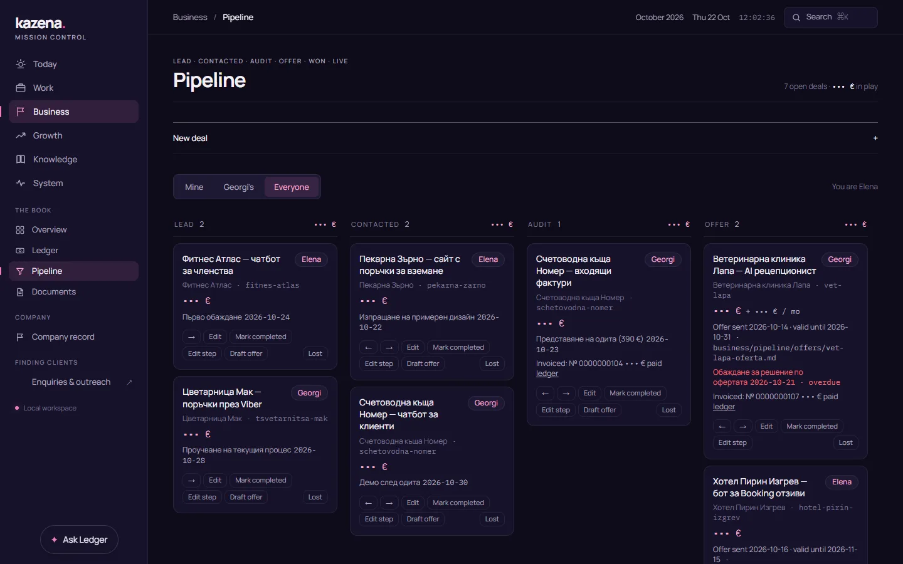Image resolution: width=903 pixels, height=564 pixels.
Task: Open Pipeline item in sidebar
Action: tap(73, 271)
